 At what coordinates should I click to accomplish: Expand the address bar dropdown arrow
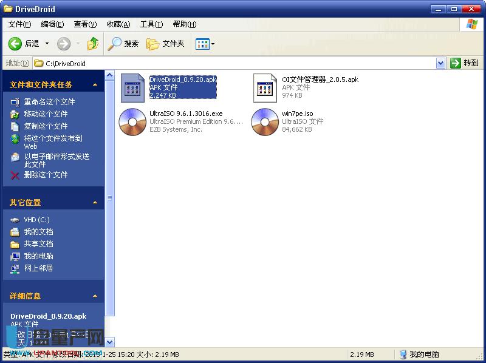[440, 63]
